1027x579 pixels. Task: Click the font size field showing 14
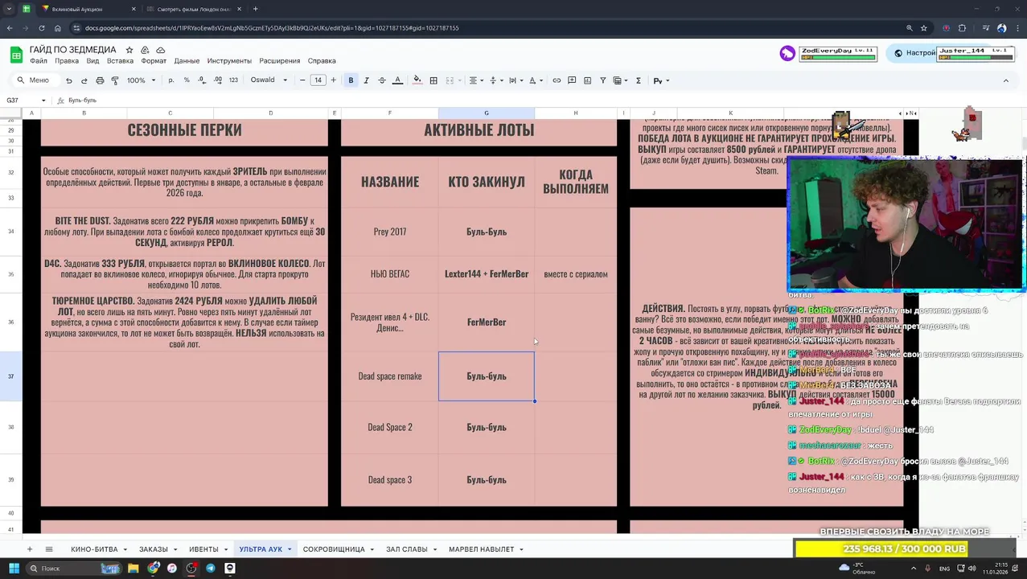tap(318, 80)
